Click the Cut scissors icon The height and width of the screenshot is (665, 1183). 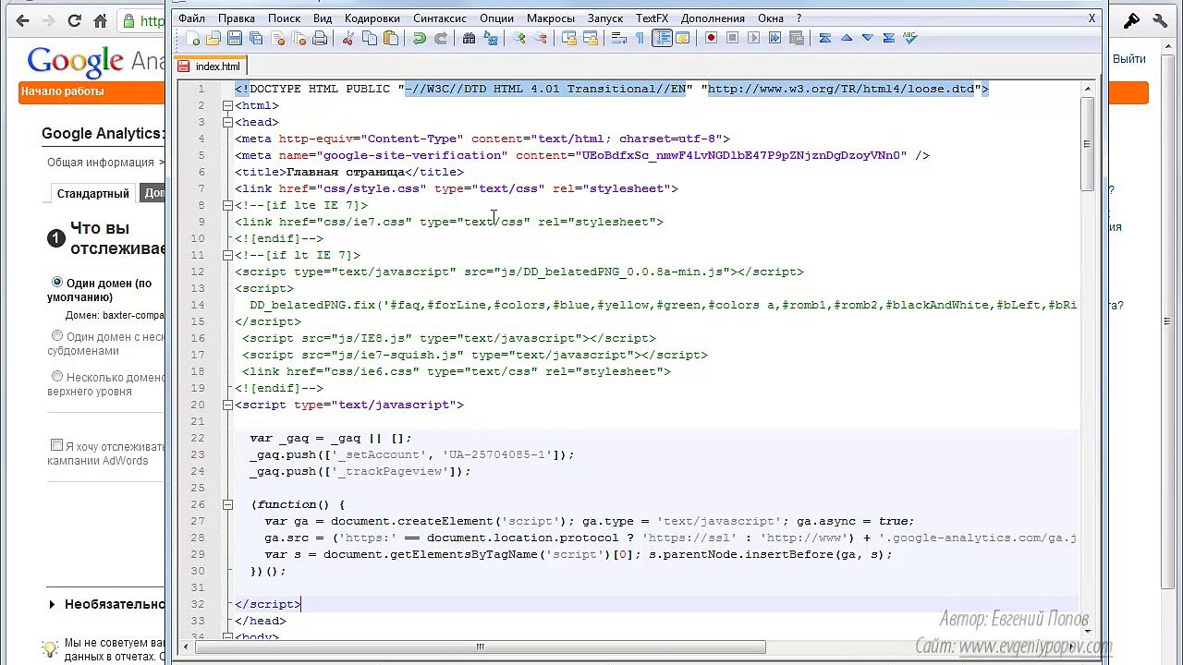pos(348,38)
